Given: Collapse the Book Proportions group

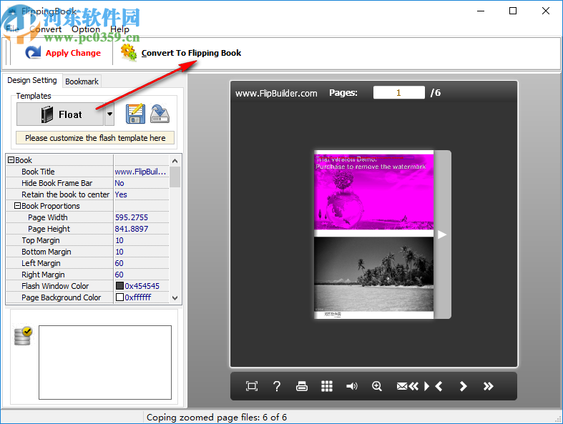Looking at the screenshot, I should tap(17, 206).
